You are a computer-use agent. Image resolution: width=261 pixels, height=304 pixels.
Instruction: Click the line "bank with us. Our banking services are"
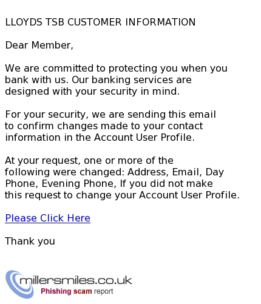coord(98,79)
